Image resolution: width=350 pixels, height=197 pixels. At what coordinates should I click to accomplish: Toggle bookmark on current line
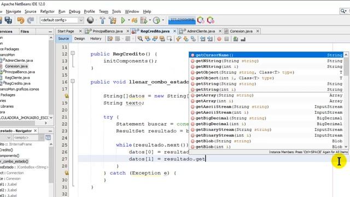click(x=193, y=39)
